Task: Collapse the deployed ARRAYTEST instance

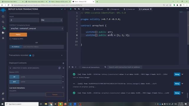Action: pyautogui.click(x=10, y=68)
